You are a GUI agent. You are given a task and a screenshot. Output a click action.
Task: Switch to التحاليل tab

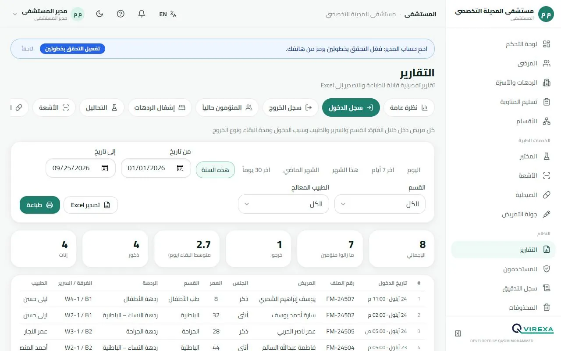click(102, 107)
